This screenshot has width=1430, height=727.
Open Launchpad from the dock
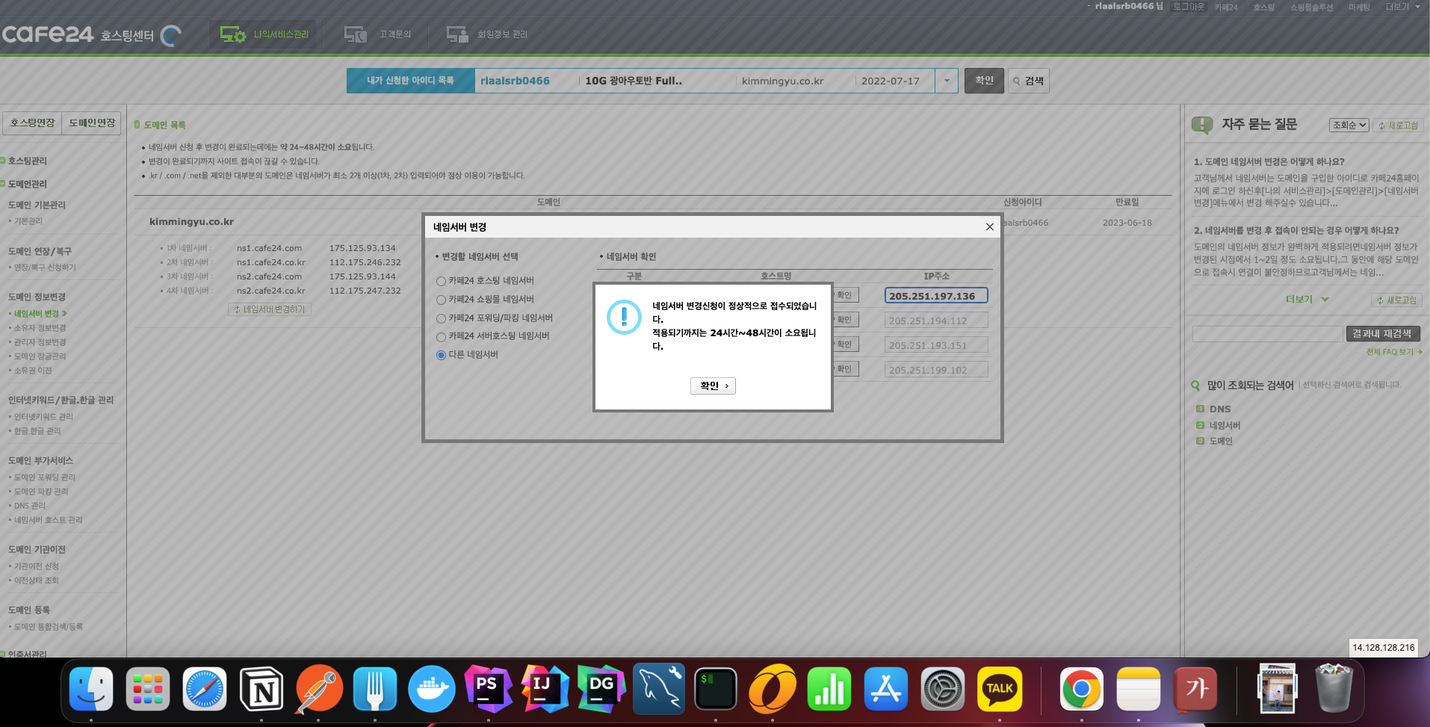(148, 689)
